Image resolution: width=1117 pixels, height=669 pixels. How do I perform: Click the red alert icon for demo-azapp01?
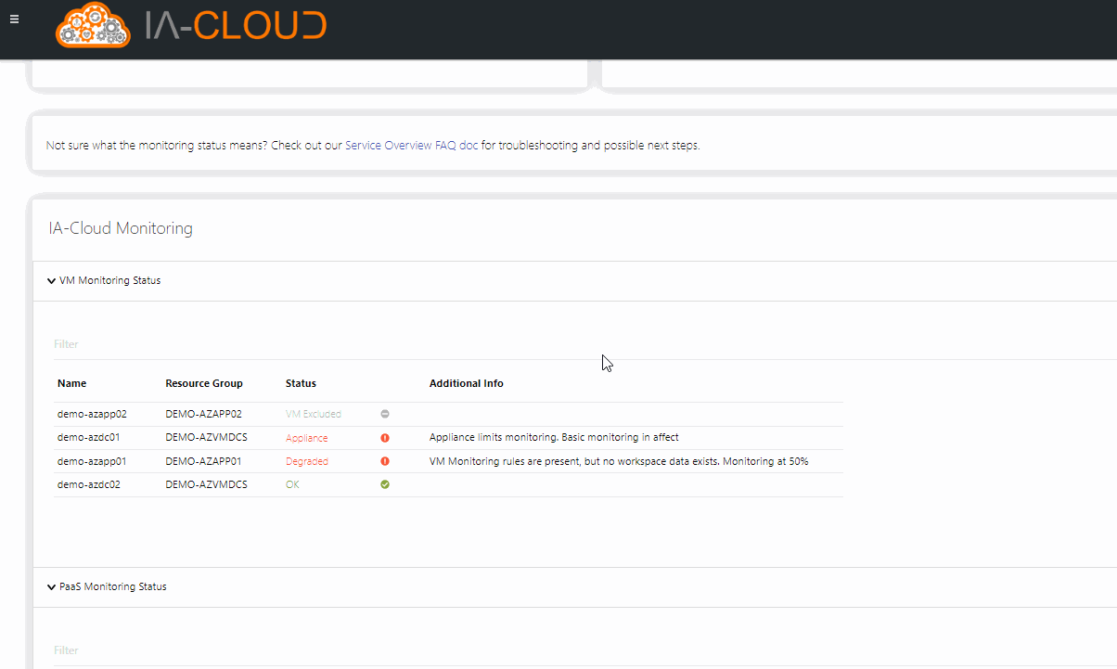385,461
